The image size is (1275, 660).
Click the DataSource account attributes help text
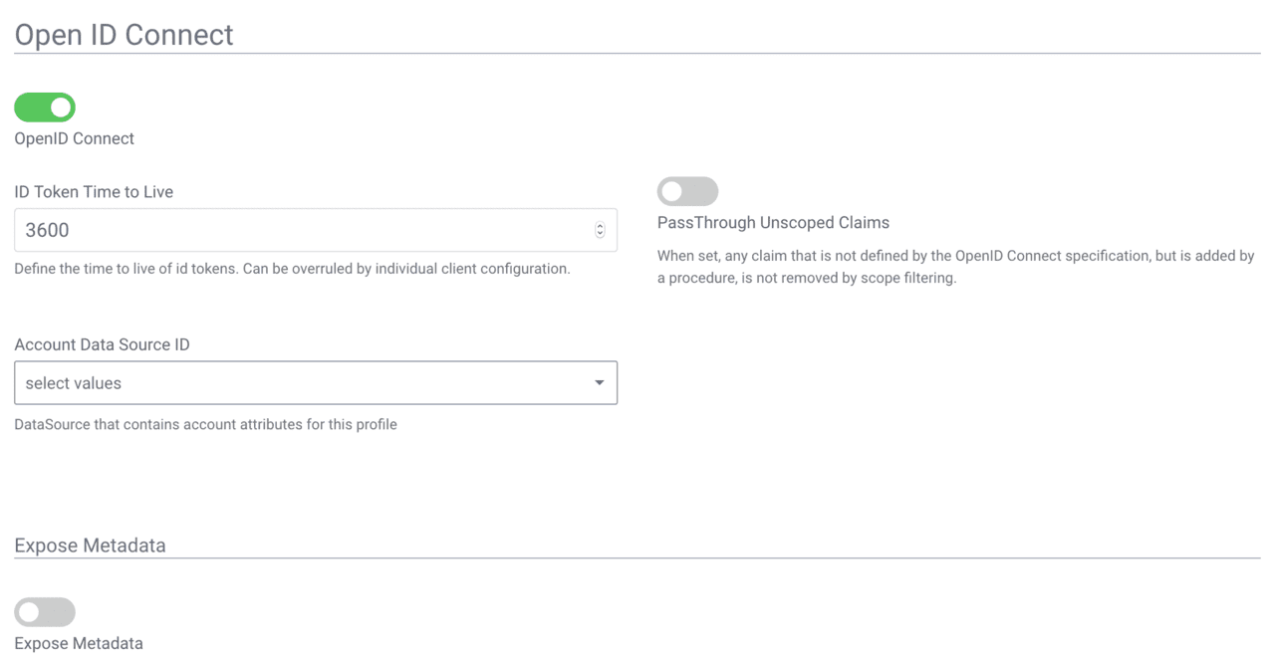pyautogui.click(x=205, y=424)
